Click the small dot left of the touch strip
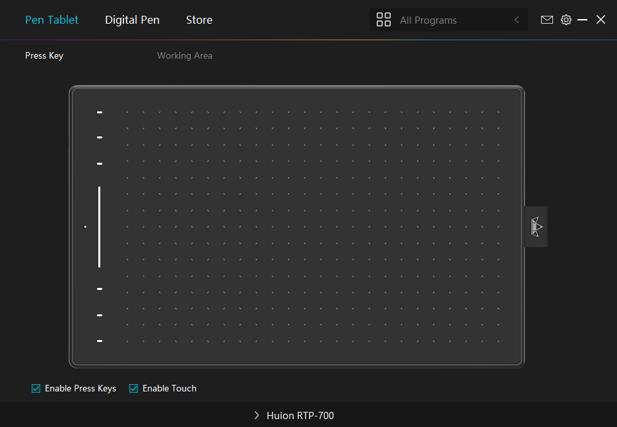This screenshot has height=427, width=617. pyautogui.click(x=85, y=227)
